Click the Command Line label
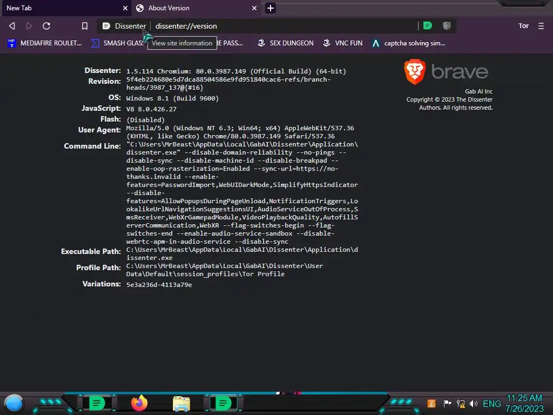The width and height of the screenshot is (553, 415). (92, 146)
